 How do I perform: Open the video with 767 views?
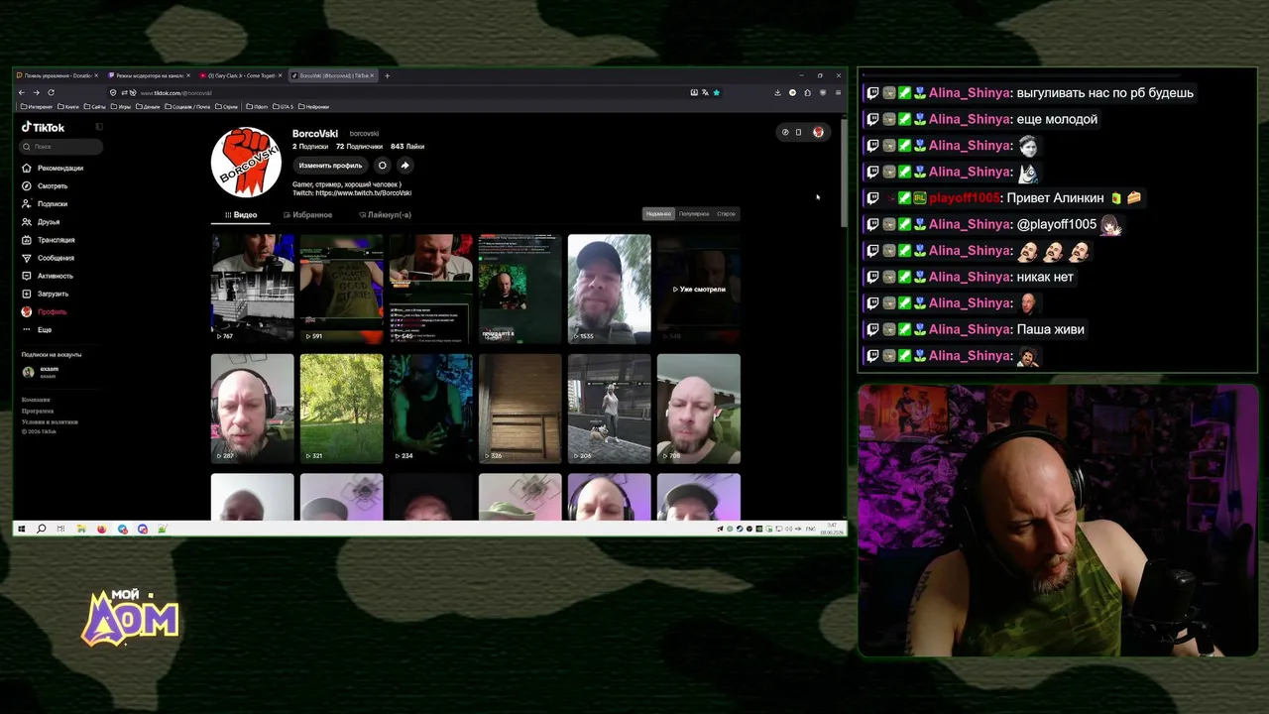click(x=253, y=289)
